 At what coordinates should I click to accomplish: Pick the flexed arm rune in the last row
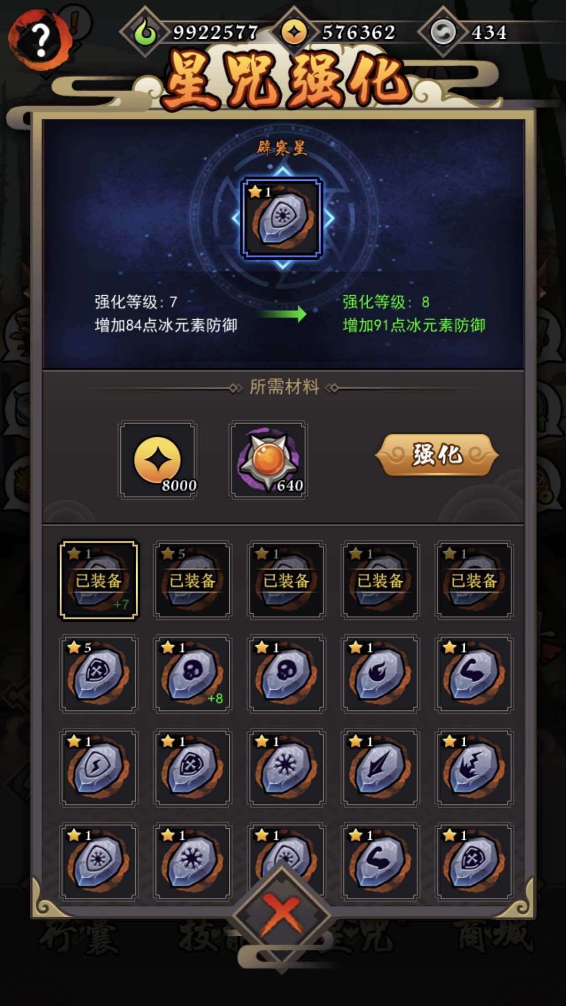[380, 862]
